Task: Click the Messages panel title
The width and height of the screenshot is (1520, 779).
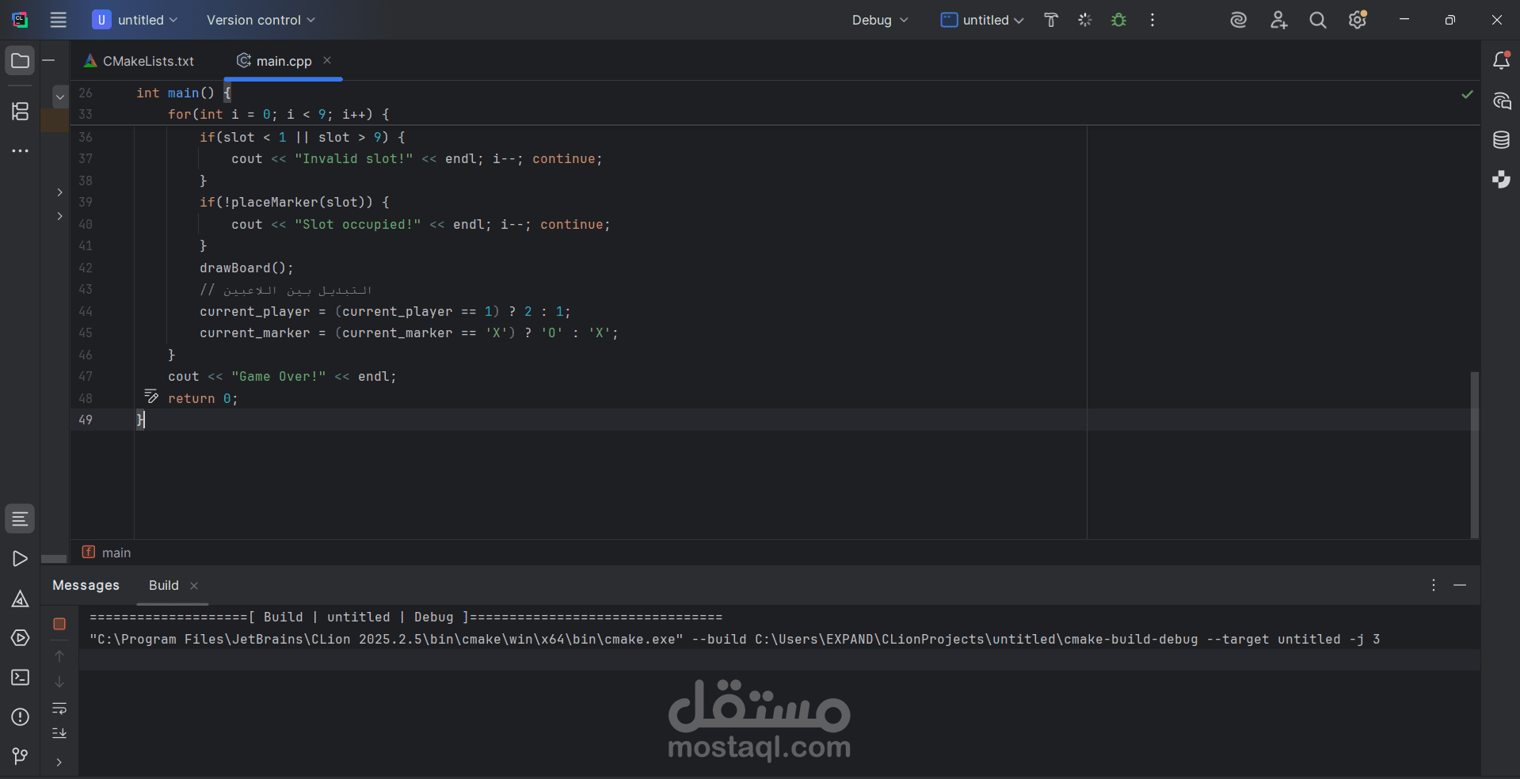Action: coord(86,585)
